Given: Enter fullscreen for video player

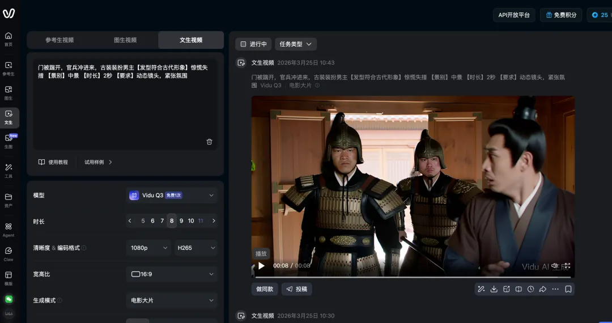Looking at the screenshot, I should [567, 266].
